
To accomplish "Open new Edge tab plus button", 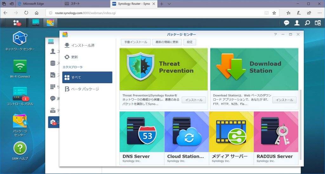I will pos(162,4).
